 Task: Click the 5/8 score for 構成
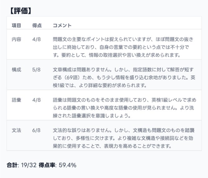tap(36, 70)
